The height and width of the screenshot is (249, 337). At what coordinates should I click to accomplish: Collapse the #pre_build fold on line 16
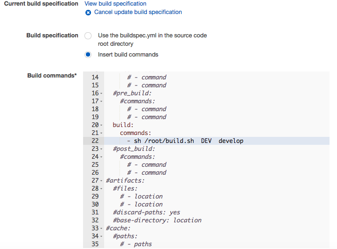coord(101,93)
